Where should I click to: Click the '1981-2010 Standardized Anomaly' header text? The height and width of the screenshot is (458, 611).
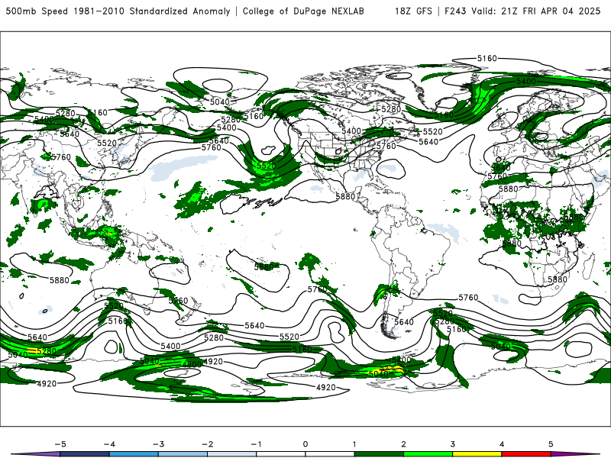153,11
